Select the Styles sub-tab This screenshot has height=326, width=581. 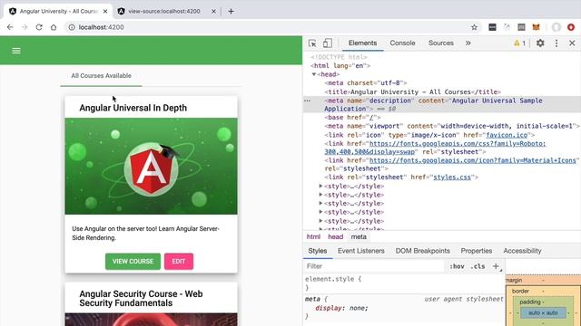pyautogui.click(x=318, y=251)
